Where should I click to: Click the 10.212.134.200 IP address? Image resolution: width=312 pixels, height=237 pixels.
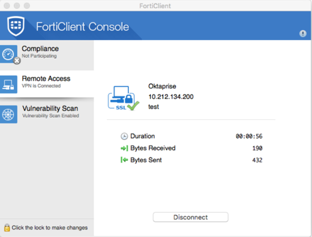click(171, 97)
